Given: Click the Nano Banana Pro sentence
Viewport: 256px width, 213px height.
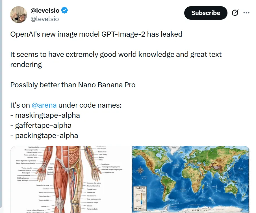Looking at the screenshot, I should coord(73,85).
